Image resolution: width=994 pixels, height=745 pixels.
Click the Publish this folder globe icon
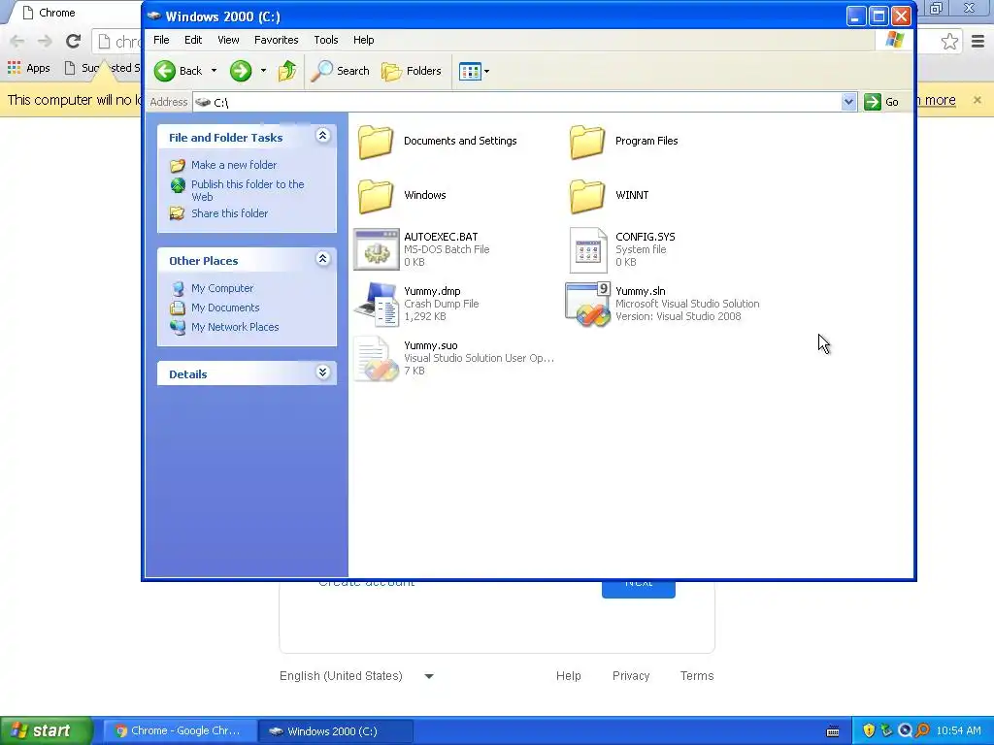coord(178,185)
